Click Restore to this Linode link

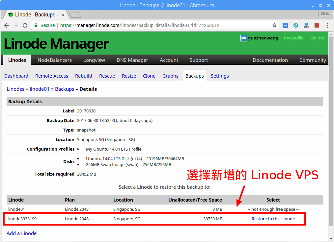[273, 219]
